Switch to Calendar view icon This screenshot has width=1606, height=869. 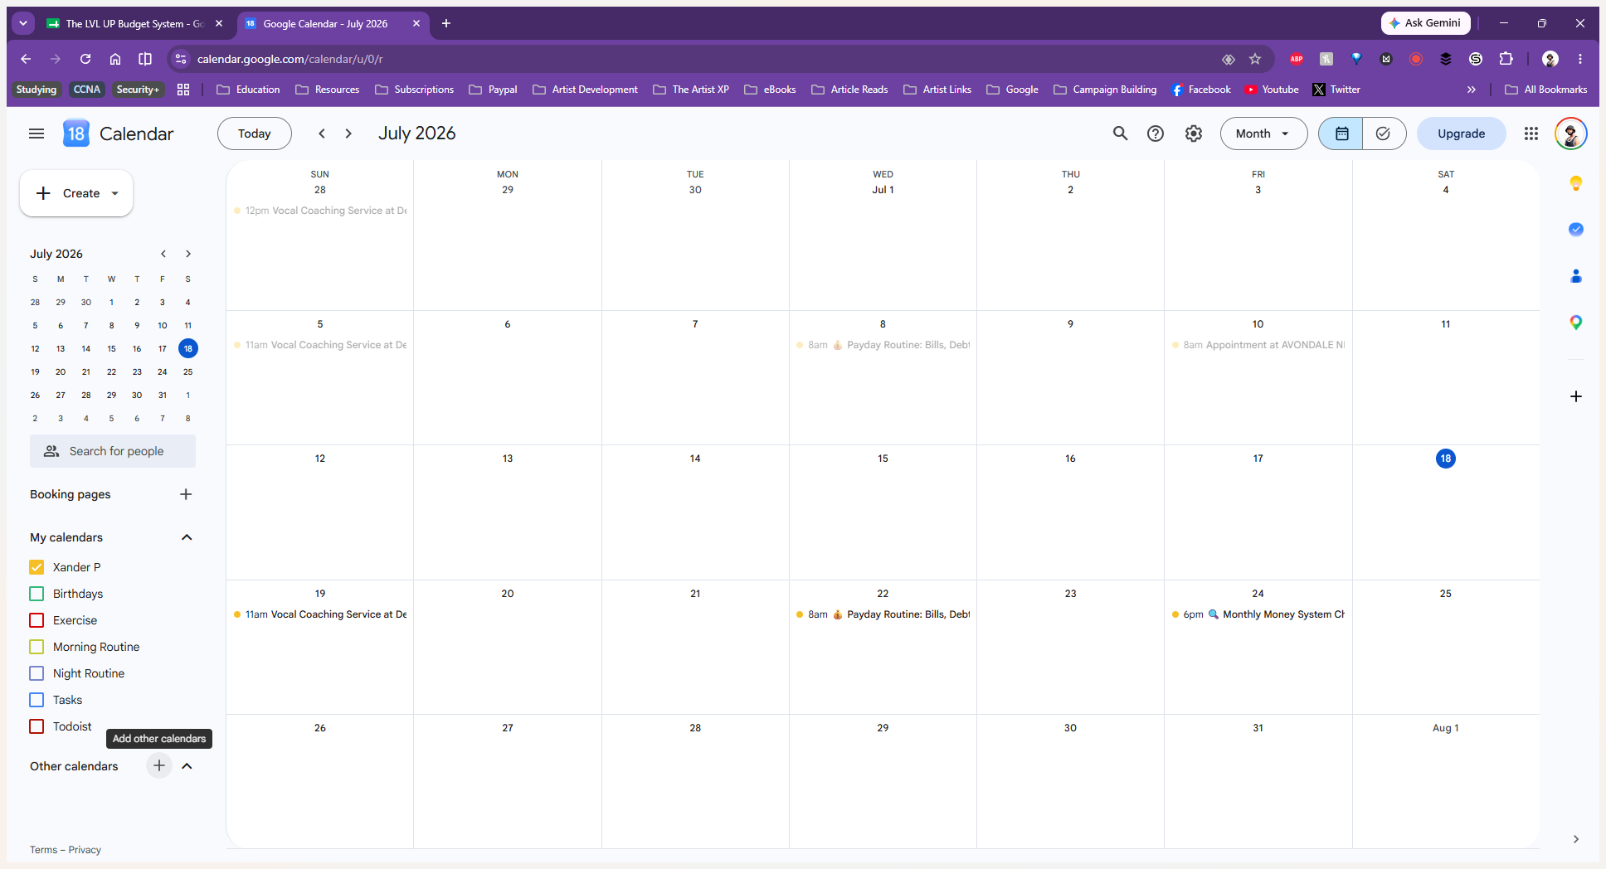[1341, 134]
